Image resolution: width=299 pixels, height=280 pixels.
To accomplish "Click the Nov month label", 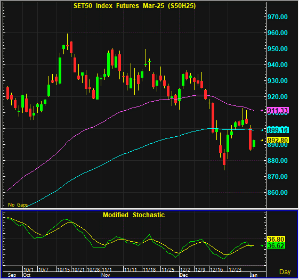I will point(106,275).
